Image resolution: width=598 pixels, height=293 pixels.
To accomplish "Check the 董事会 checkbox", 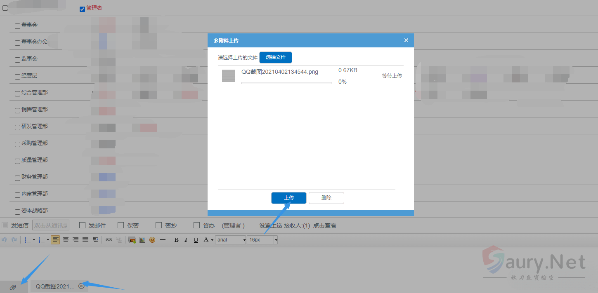I will (17, 26).
